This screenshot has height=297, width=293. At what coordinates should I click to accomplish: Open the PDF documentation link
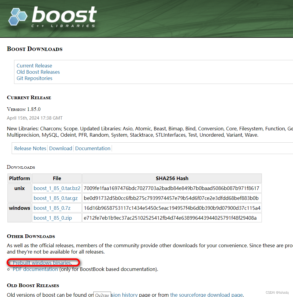coord(35,269)
